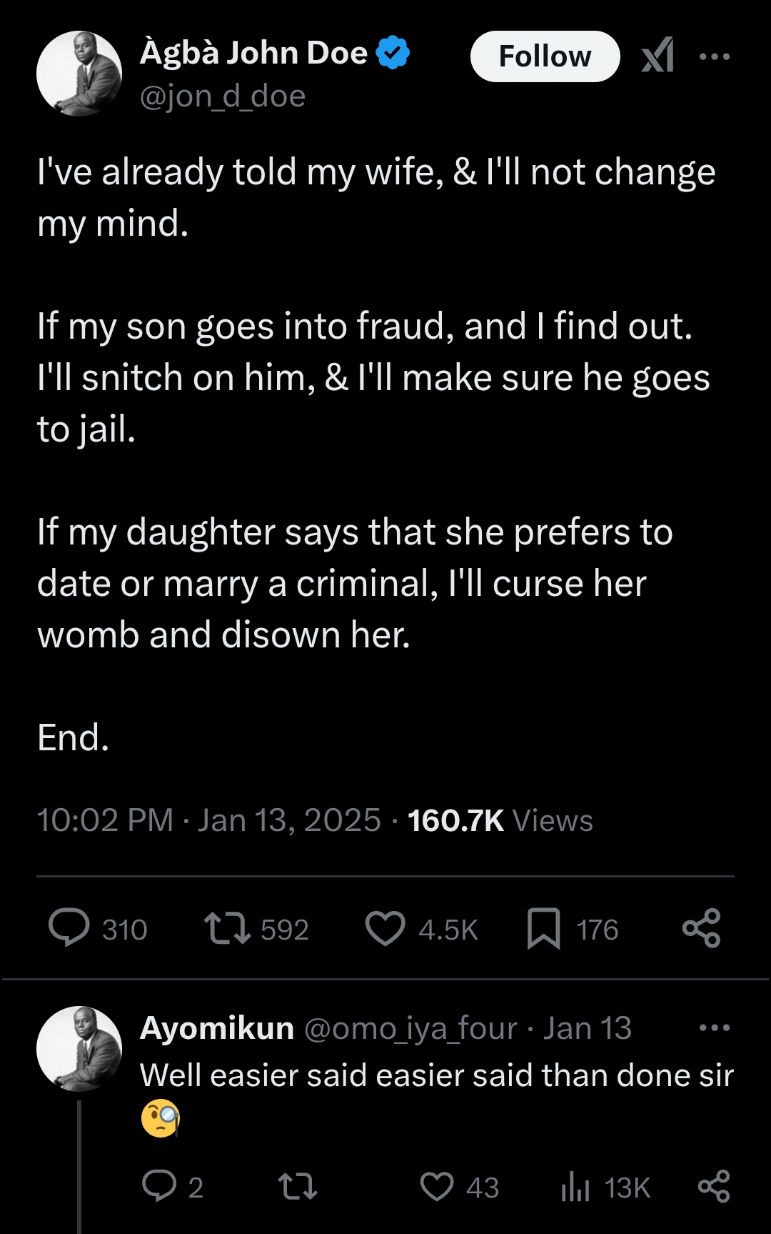Reply to Ayomikun's comment

pyautogui.click(x=159, y=1187)
